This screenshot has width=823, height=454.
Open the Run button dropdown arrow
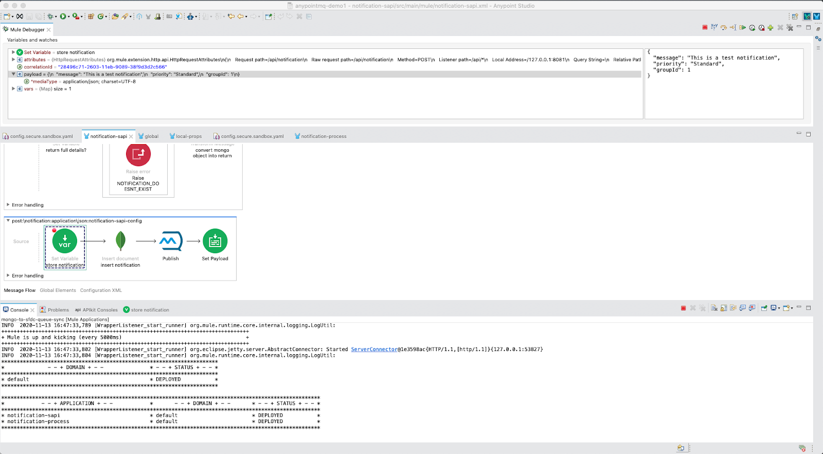(68, 17)
